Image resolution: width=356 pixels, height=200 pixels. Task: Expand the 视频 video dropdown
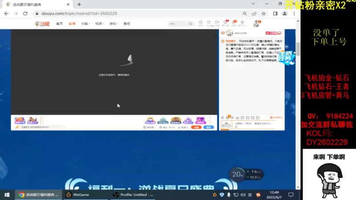click(x=99, y=24)
